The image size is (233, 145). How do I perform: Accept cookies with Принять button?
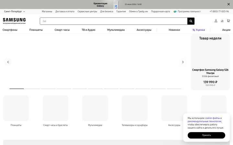pos(206,135)
